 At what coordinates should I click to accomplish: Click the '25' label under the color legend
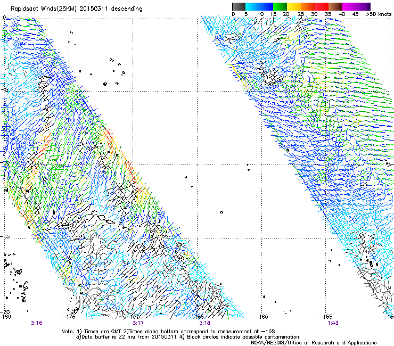301,14
